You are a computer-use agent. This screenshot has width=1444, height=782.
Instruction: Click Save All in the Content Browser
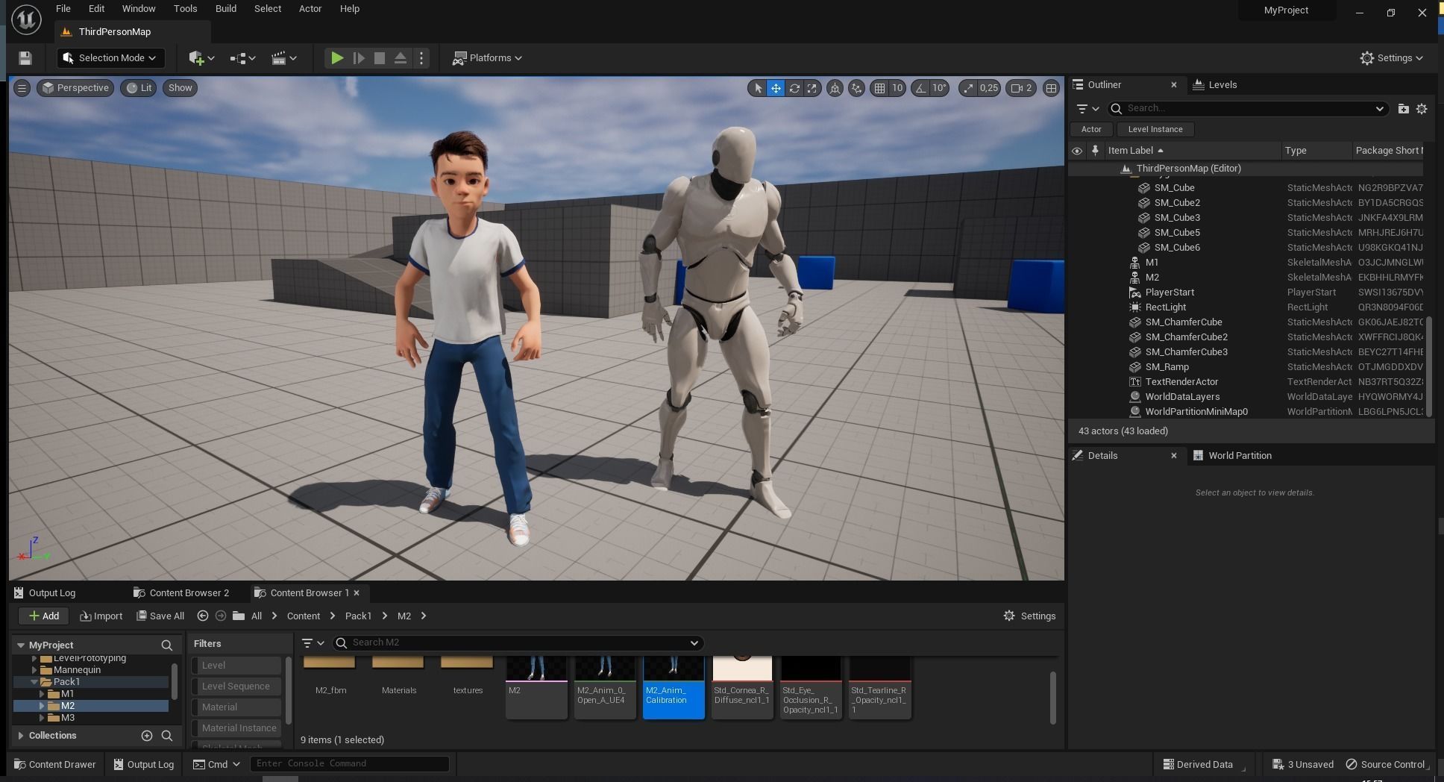[160, 616]
